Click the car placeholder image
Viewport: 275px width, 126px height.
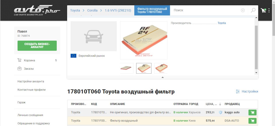tap(94, 36)
